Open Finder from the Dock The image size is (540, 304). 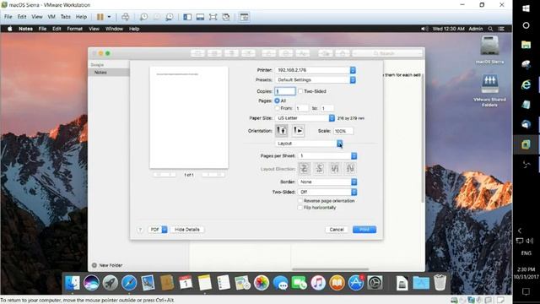[x=73, y=283]
